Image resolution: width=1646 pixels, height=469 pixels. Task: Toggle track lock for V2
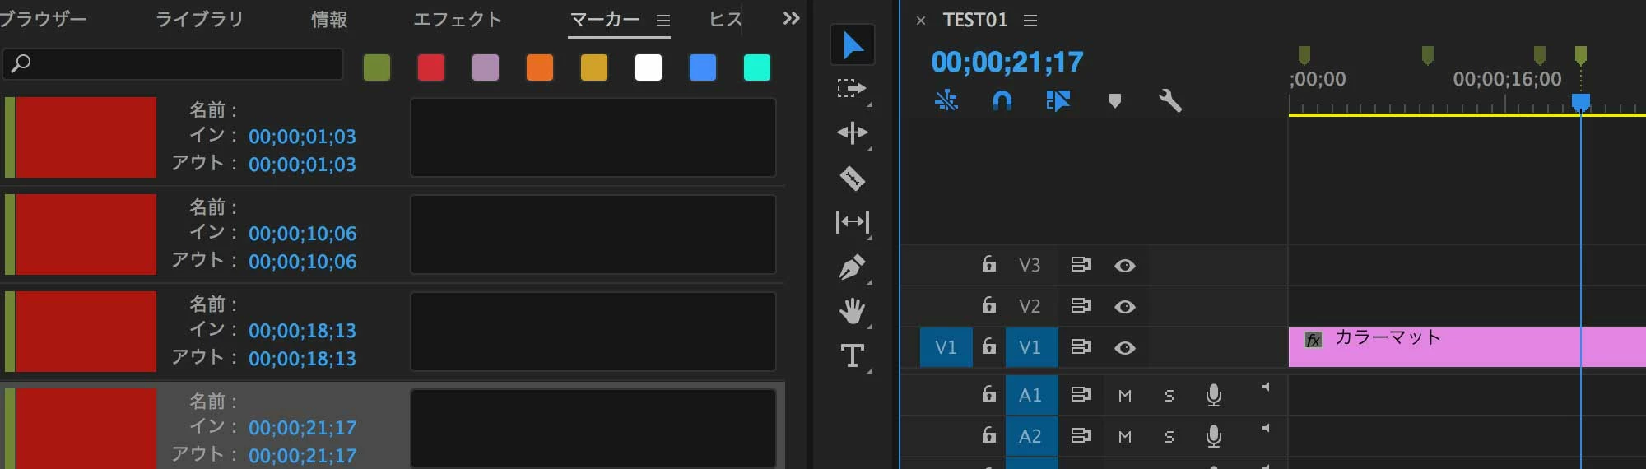(988, 305)
